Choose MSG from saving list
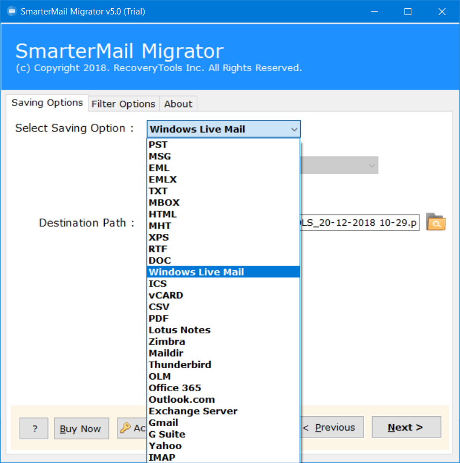460x463 pixels. click(223, 156)
